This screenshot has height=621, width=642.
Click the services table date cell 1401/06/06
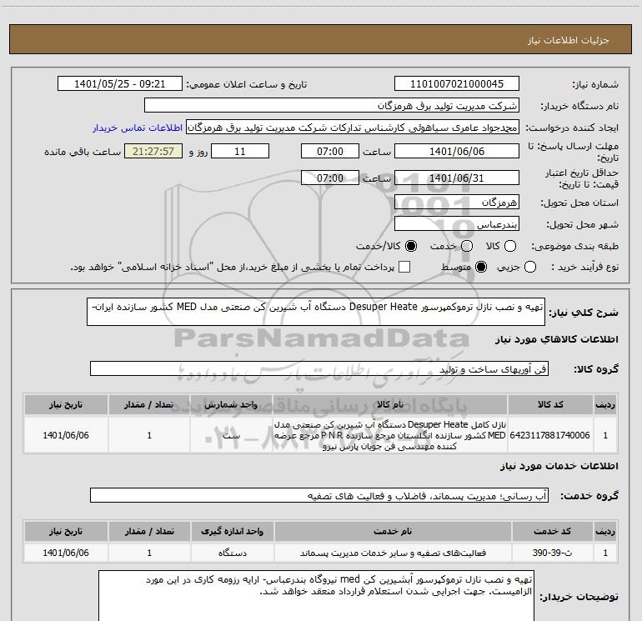(x=66, y=553)
